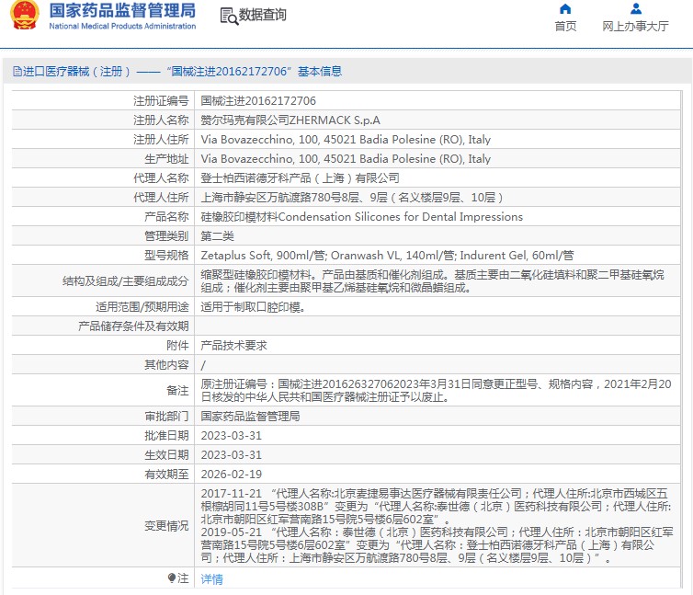Click the 变更情况 label

pos(166,525)
